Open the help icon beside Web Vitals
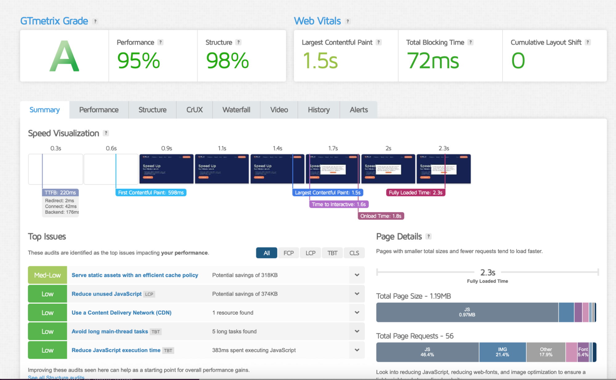Screen dimensions: 616x380 (x=348, y=21)
